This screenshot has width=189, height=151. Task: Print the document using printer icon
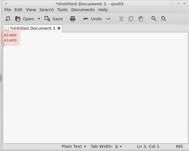pyautogui.click(x=73, y=19)
